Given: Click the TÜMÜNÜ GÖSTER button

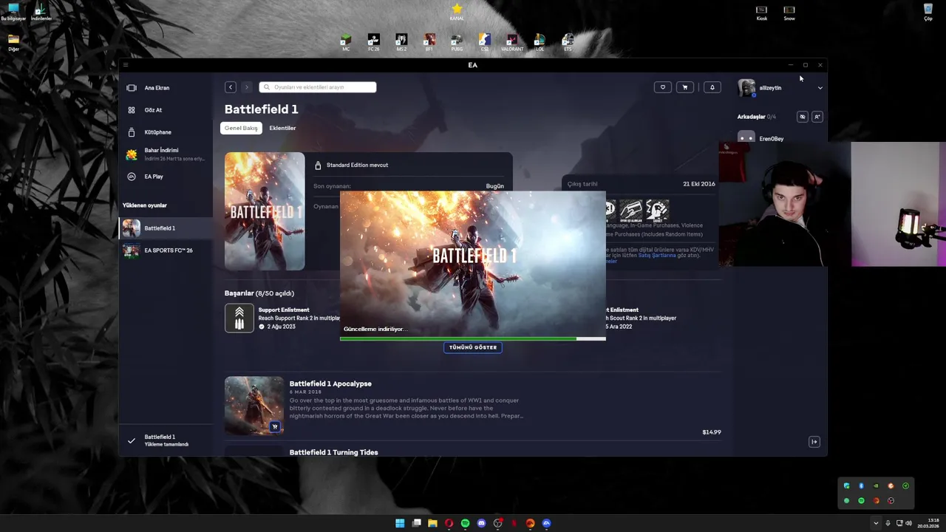Looking at the screenshot, I should point(473,347).
